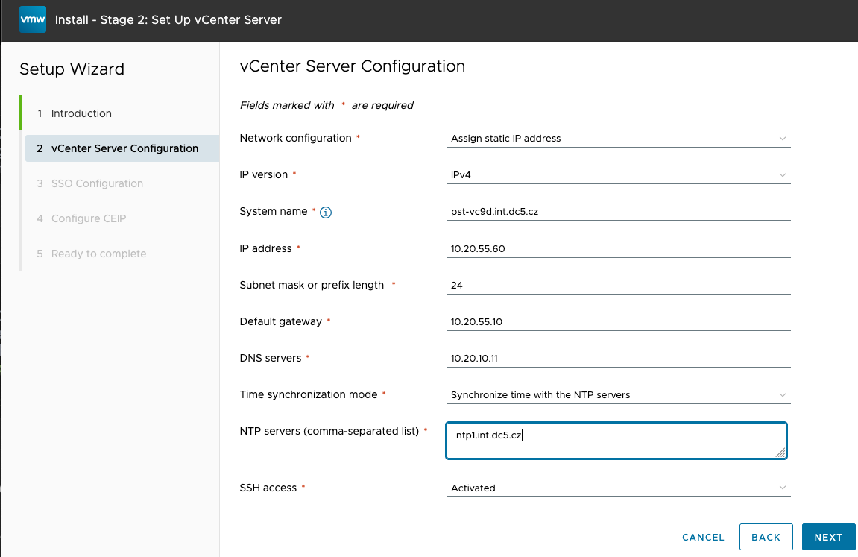
Task: Click Subnet mask or prefix length field
Action: pos(618,286)
